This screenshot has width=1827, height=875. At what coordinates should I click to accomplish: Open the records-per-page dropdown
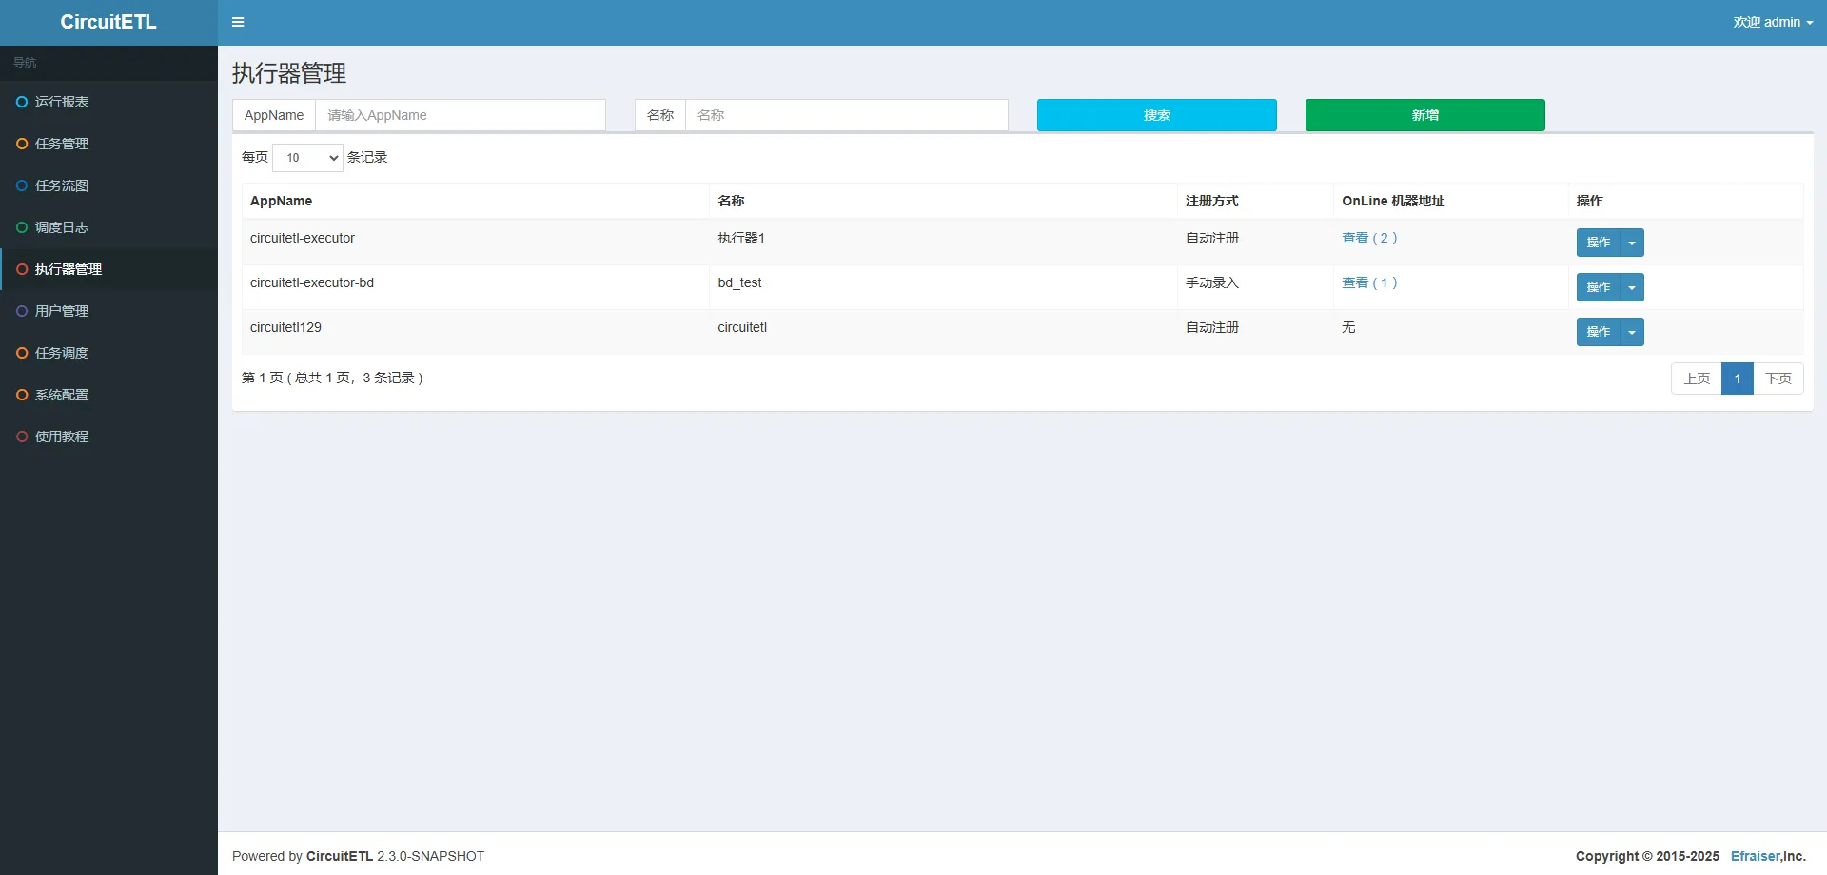click(x=307, y=158)
